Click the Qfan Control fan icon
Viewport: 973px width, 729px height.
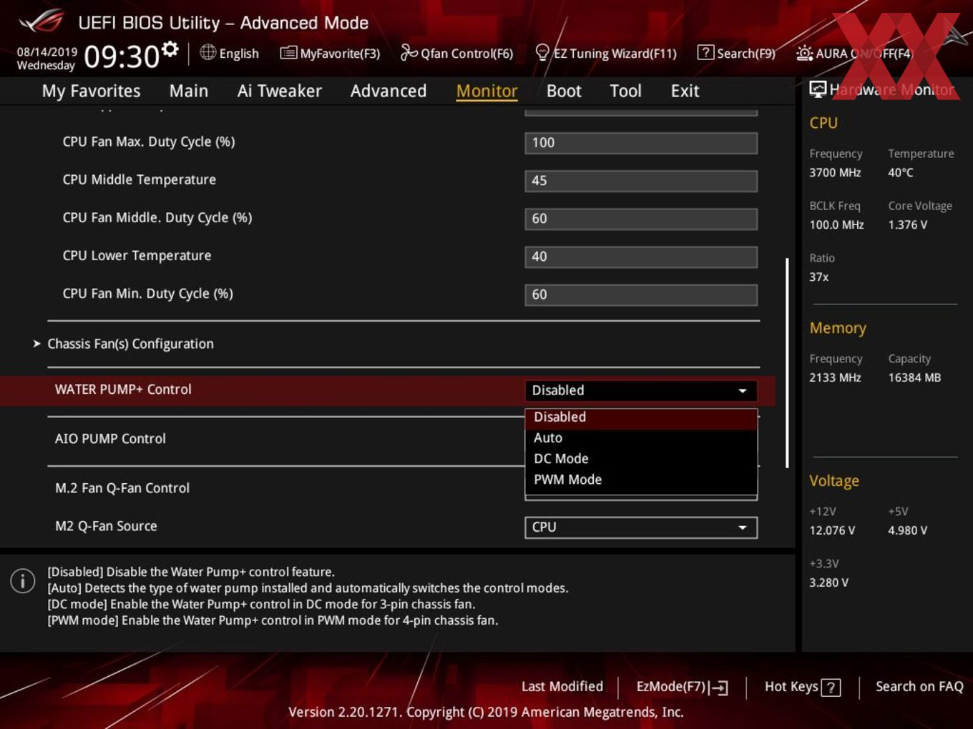(409, 52)
